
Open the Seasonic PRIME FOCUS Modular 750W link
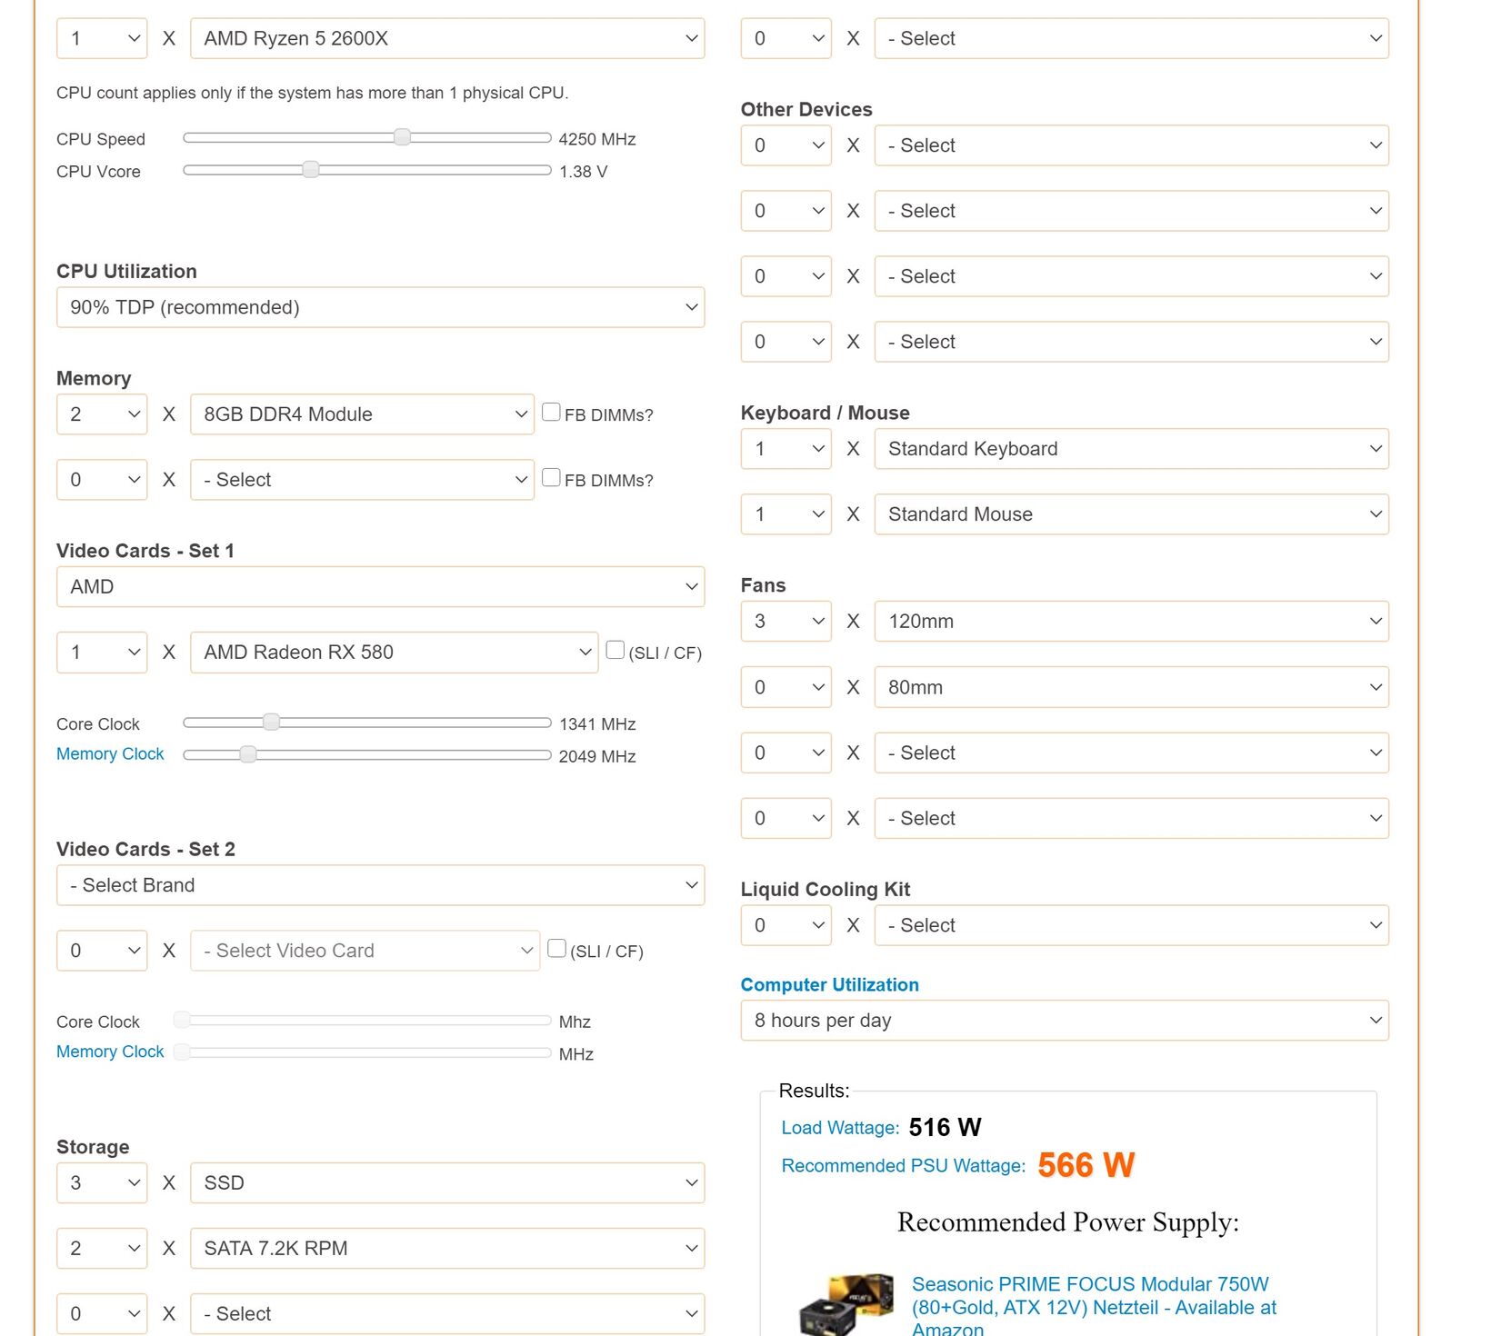pos(1094,1307)
